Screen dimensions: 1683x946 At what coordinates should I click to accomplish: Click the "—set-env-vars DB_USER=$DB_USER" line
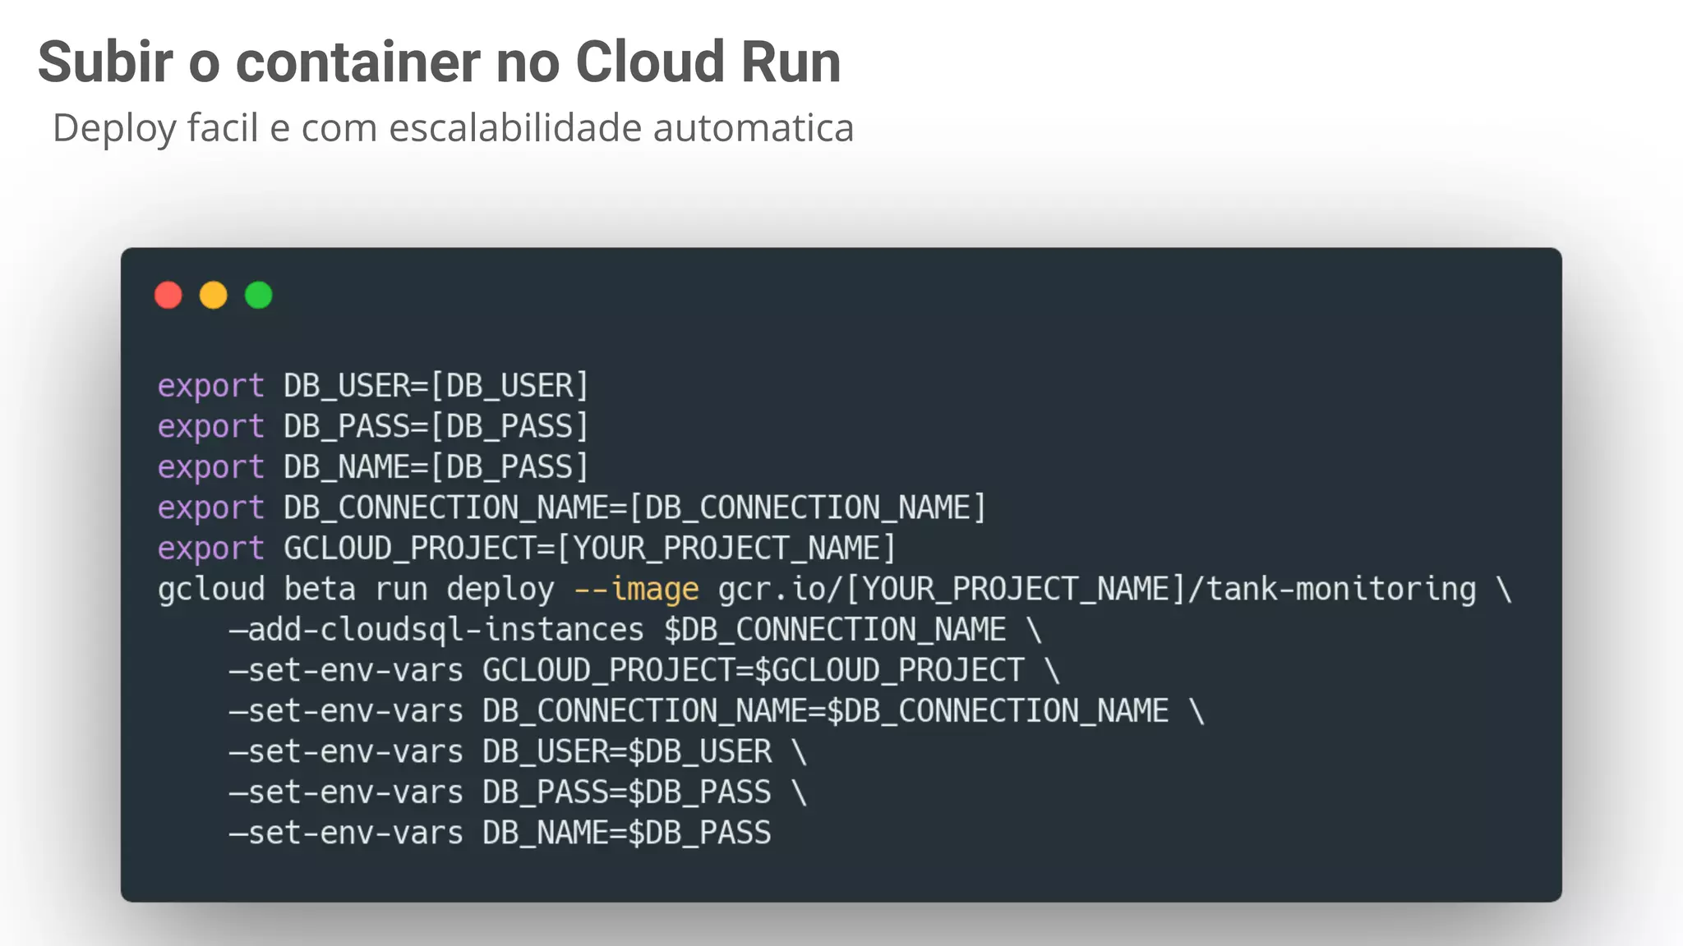click(x=518, y=752)
